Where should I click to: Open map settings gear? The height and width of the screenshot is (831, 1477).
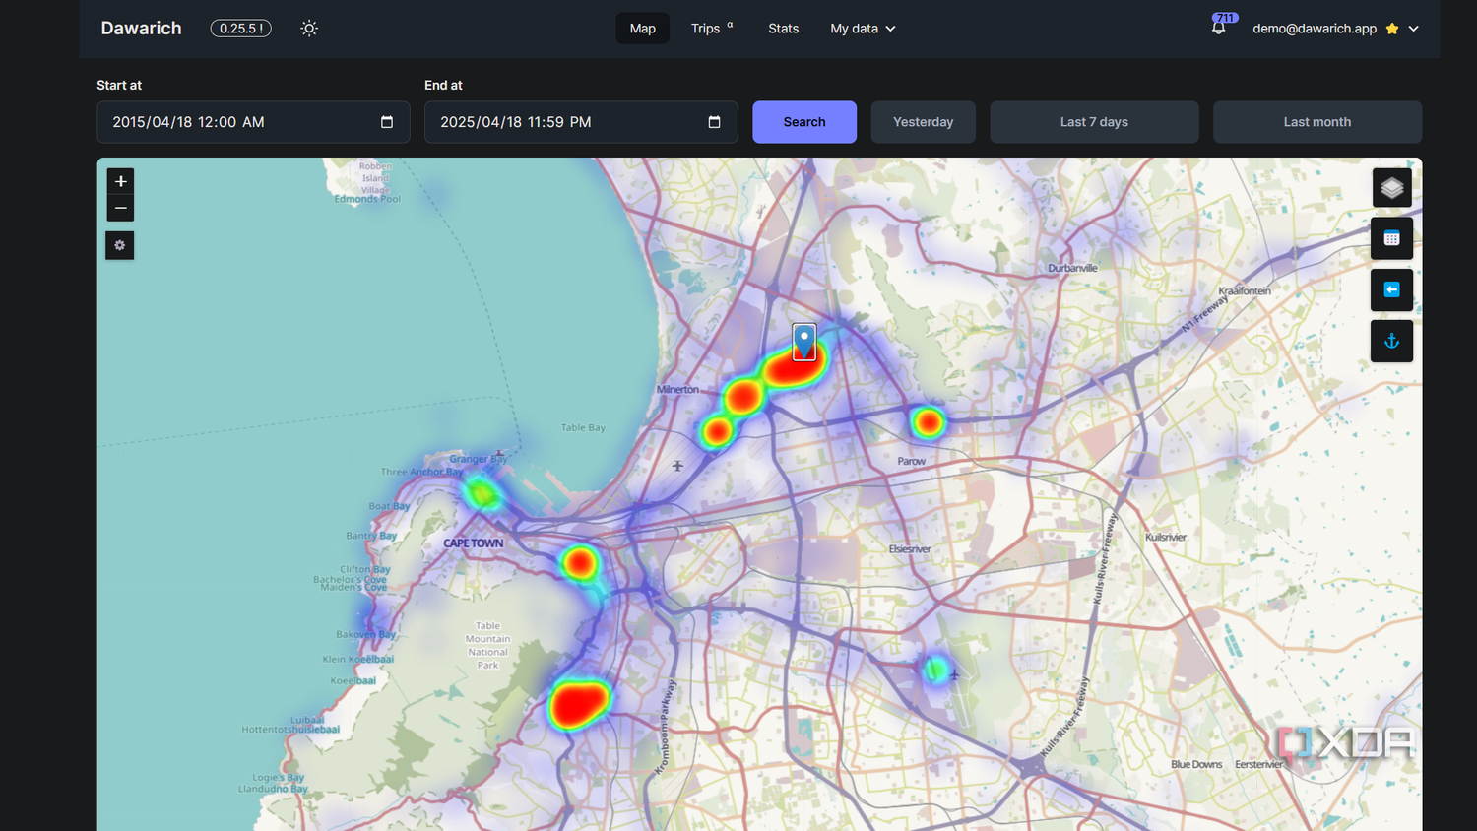pos(120,245)
